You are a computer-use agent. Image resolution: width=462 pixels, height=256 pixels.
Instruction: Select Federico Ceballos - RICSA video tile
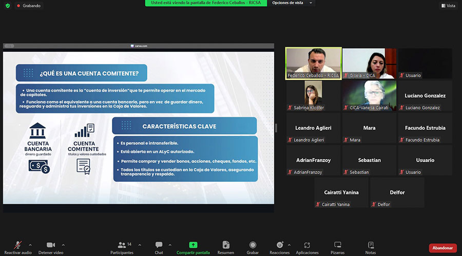click(313, 63)
